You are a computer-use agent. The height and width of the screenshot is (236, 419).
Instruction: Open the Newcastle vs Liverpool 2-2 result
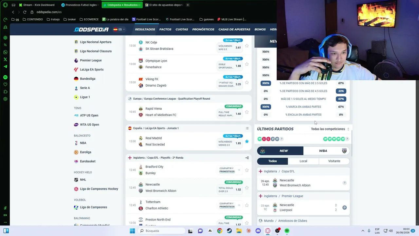click(x=303, y=207)
